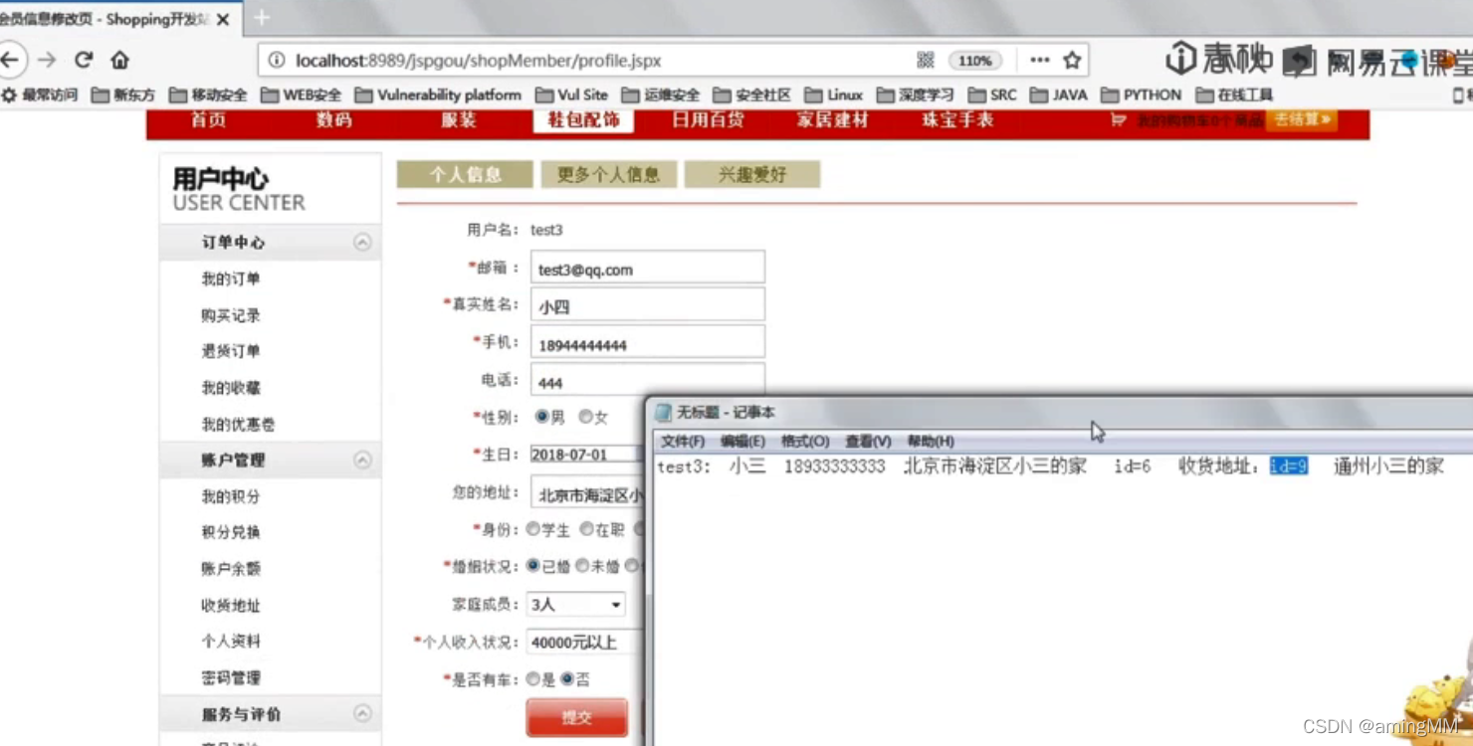Open the 服装 category
The width and height of the screenshot is (1473, 746).
[458, 120]
